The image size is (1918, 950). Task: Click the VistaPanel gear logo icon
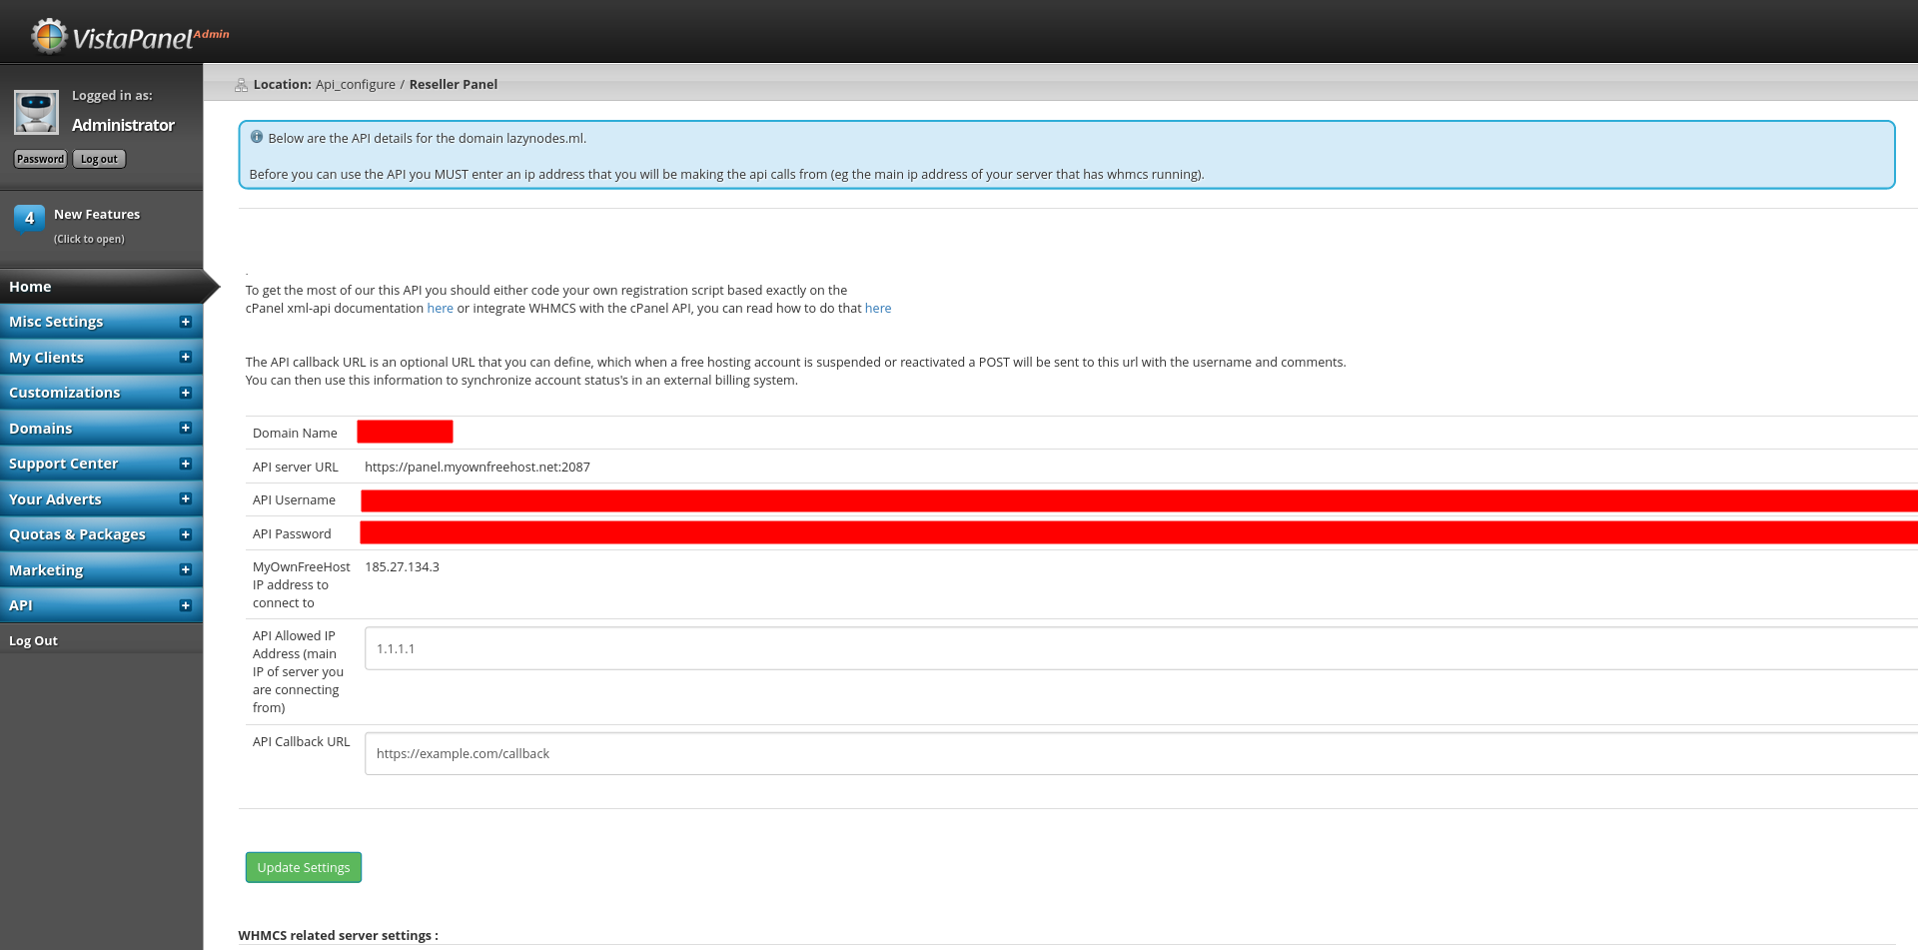48,36
